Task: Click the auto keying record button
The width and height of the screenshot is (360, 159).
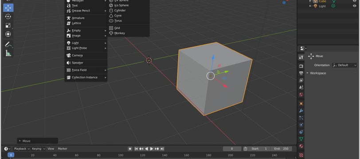Action: click(x=130, y=149)
